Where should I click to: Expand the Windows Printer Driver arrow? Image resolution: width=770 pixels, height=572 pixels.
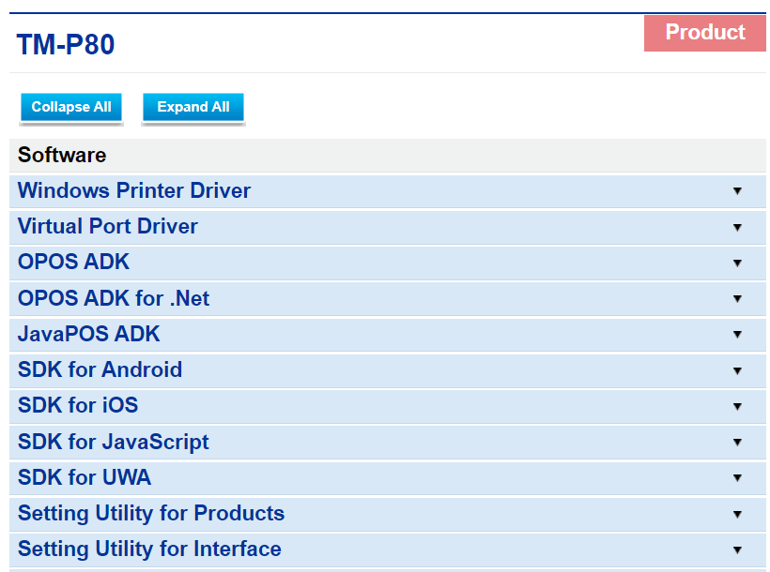(737, 191)
